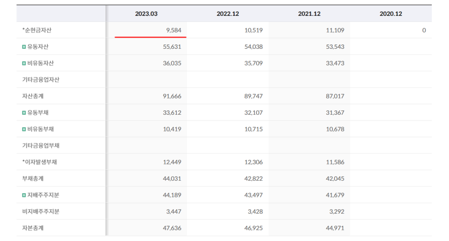
Task: Click the 부채총계 value 42,822
Action: pos(253,179)
